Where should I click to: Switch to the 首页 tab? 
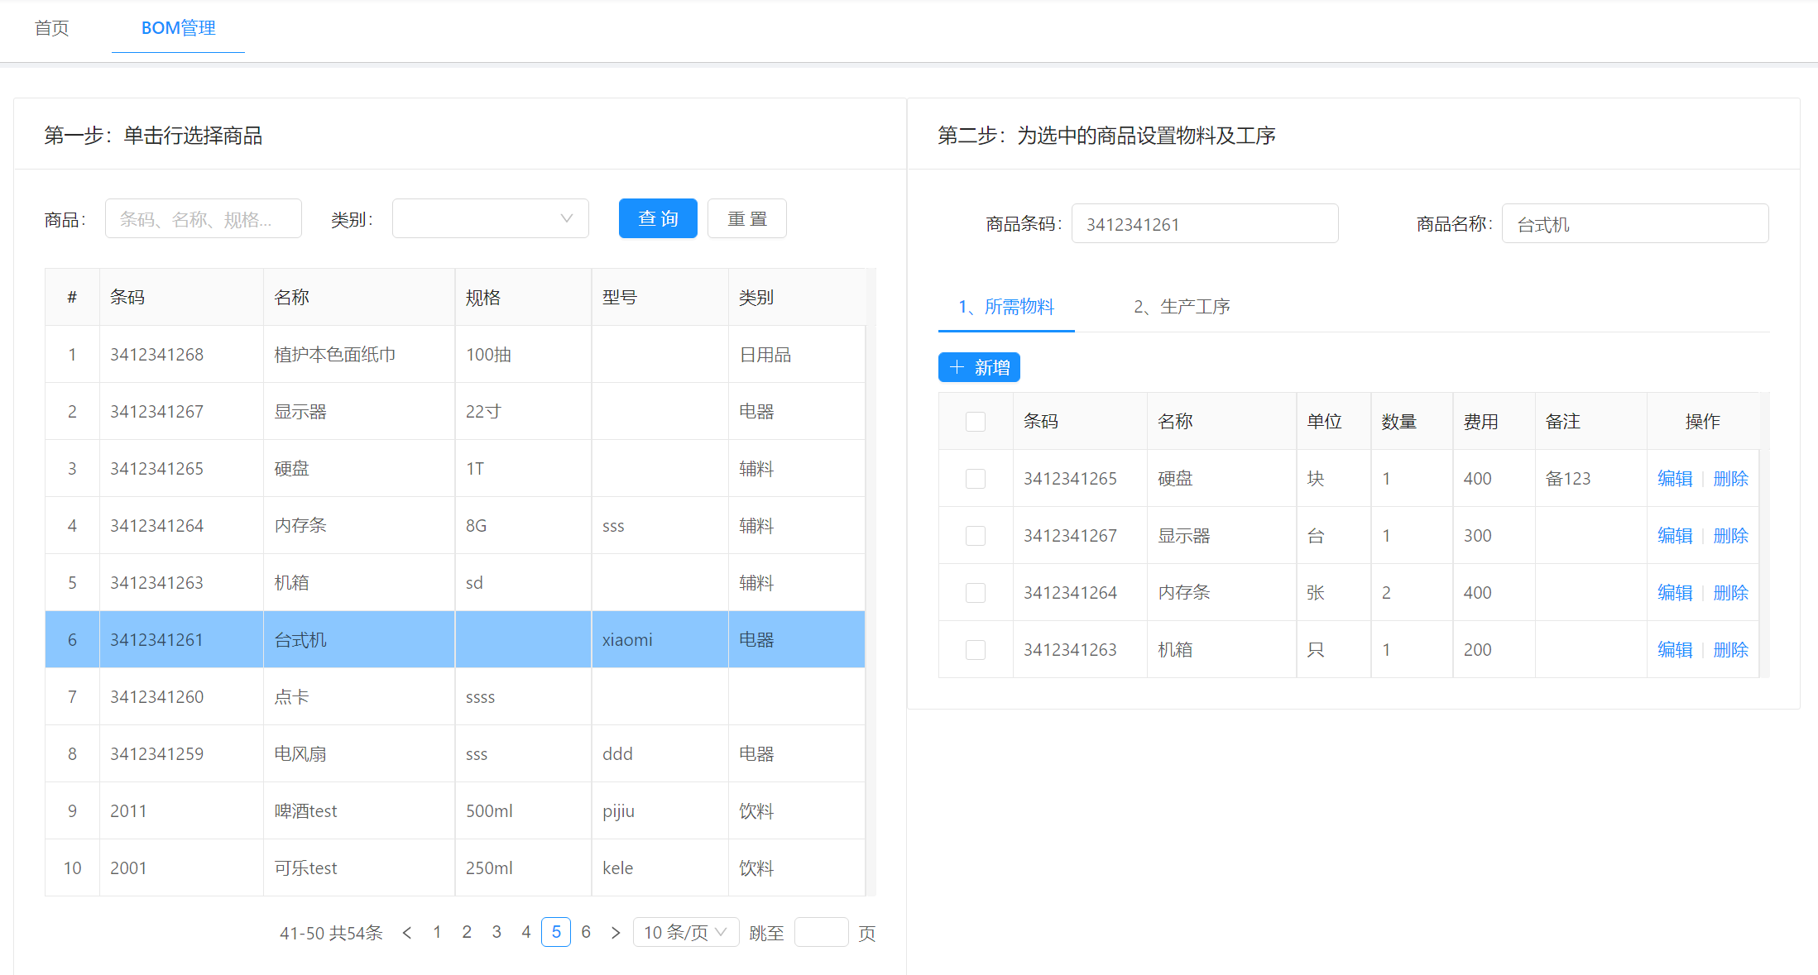[x=52, y=28]
